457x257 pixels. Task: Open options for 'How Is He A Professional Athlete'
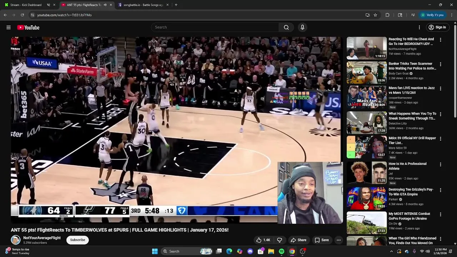pyautogui.click(x=440, y=165)
